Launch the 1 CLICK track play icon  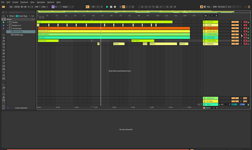coord(205,22)
